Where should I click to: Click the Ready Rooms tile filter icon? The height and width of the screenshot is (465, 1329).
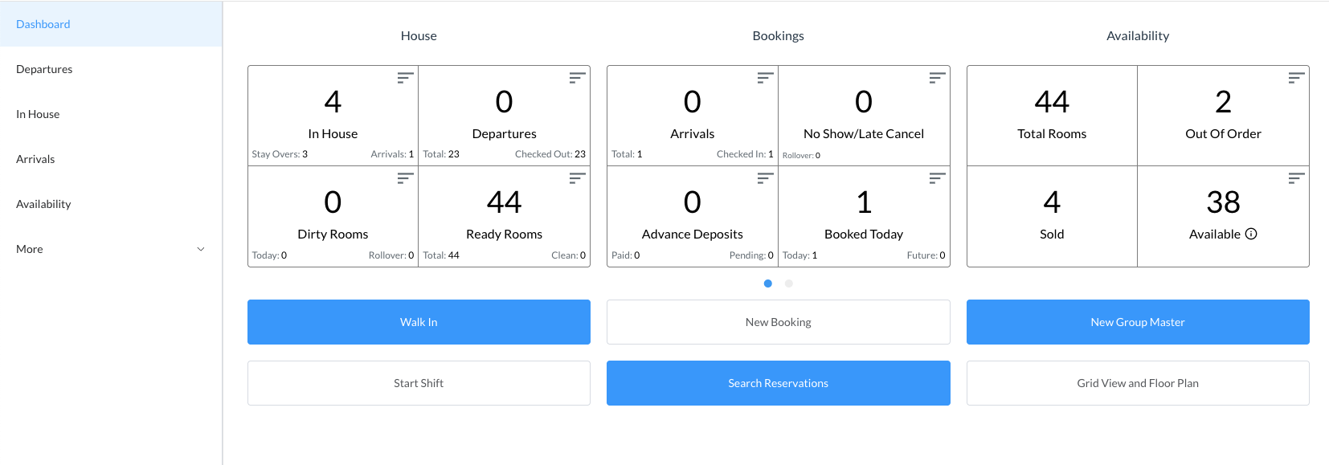click(577, 178)
